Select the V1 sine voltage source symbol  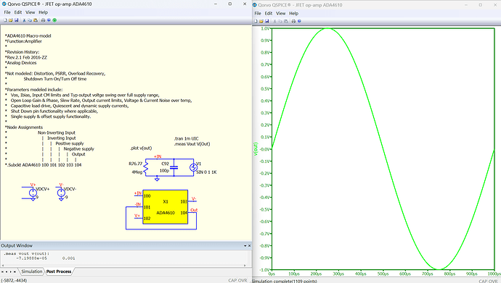193,167
